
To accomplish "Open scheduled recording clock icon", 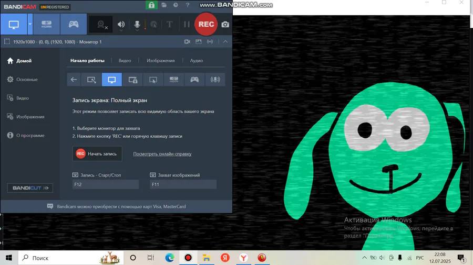I will tap(176, 5).
